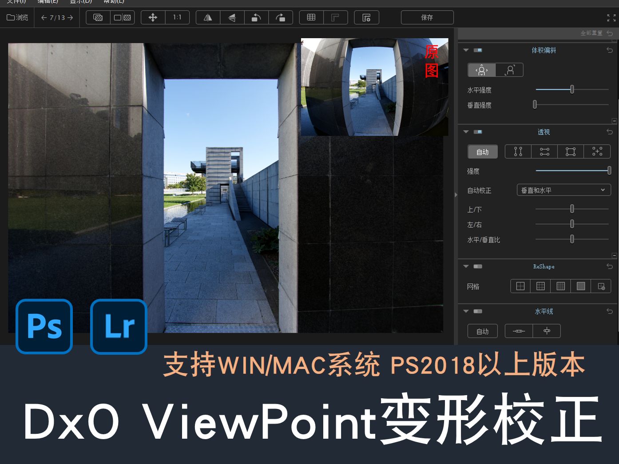
Task: Open the 自动校正 dropdown menu
Action: (x=564, y=190)
